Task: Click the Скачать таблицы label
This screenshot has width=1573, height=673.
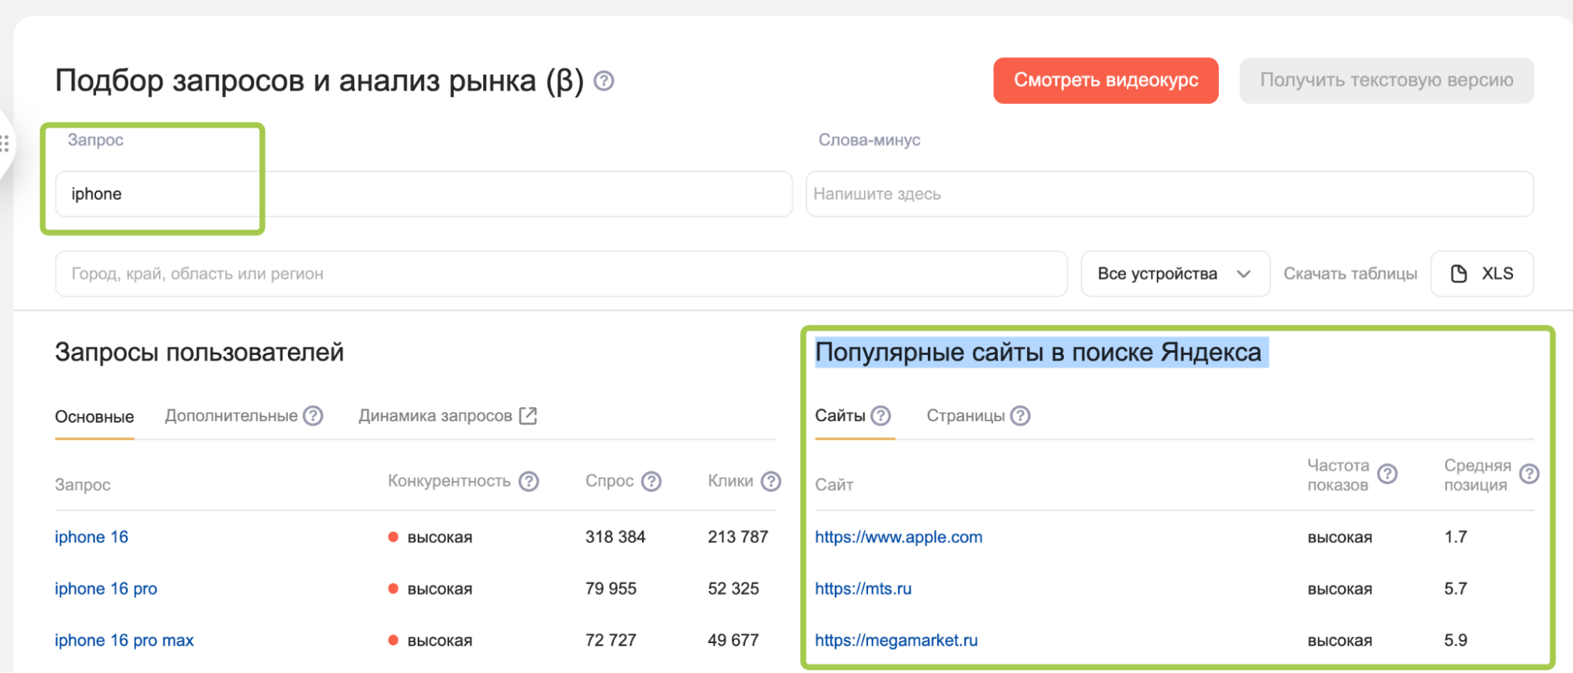Action: coord(1350,274)
